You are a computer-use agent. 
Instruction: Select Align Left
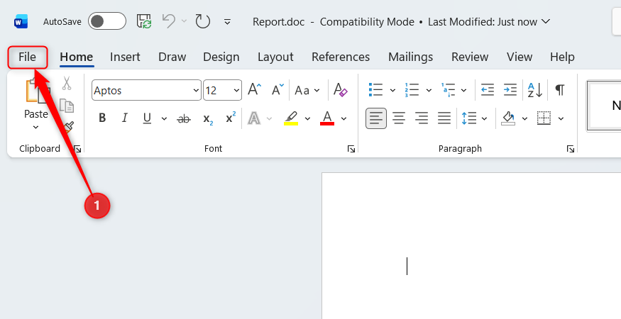(x=376, y=118)
